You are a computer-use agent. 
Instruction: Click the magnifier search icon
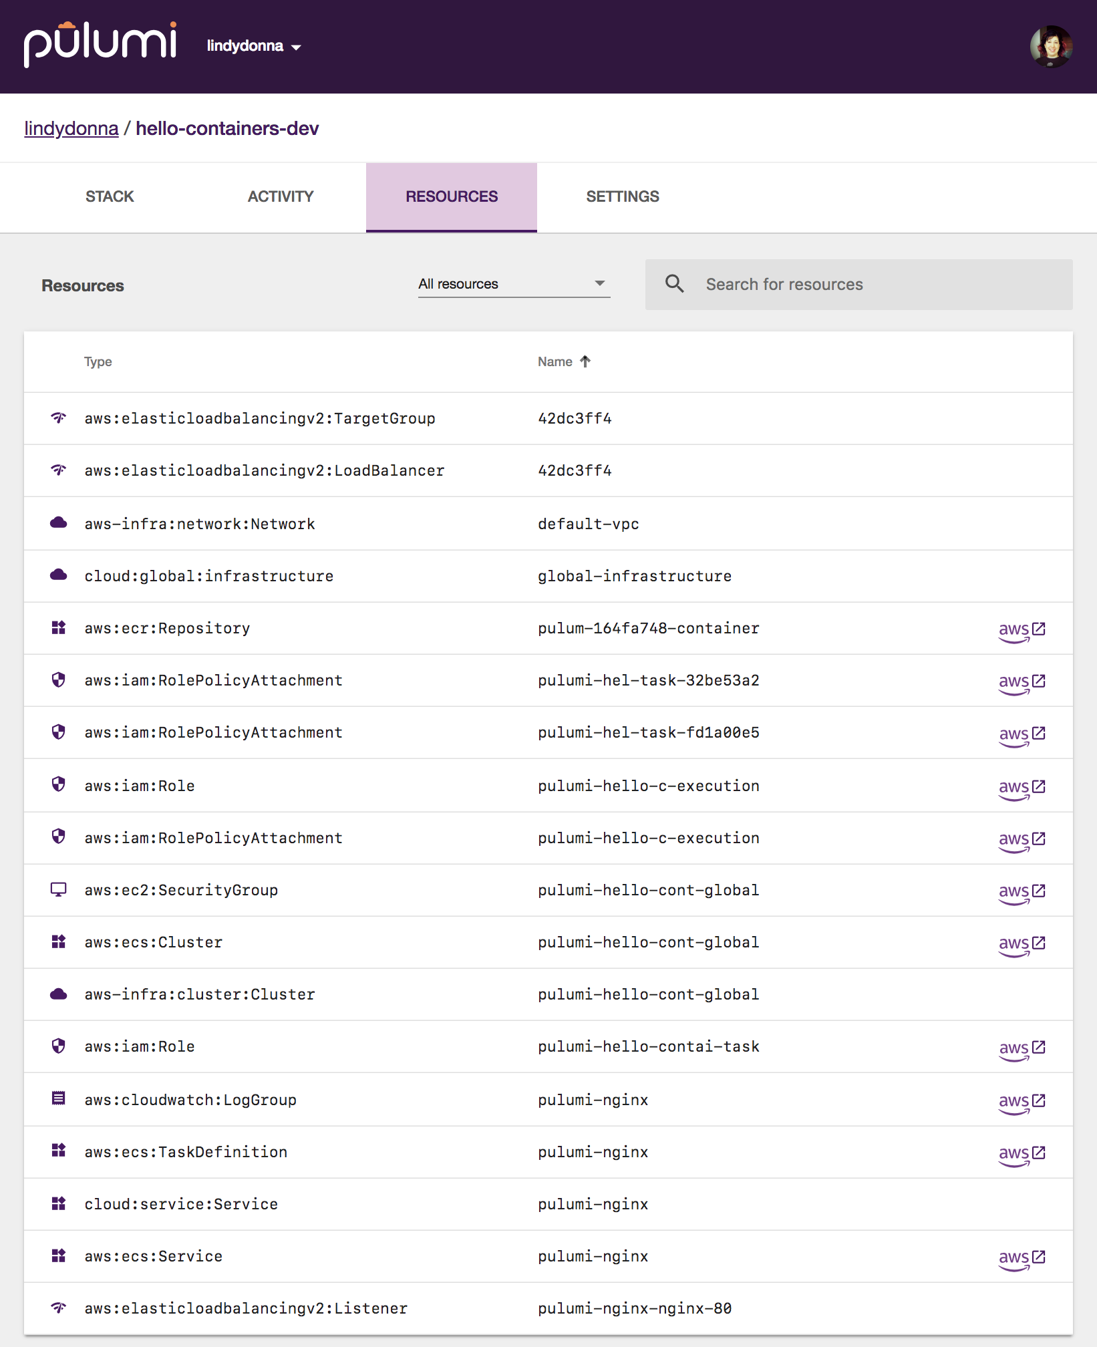pyautogui.click(x=675, y=284)
